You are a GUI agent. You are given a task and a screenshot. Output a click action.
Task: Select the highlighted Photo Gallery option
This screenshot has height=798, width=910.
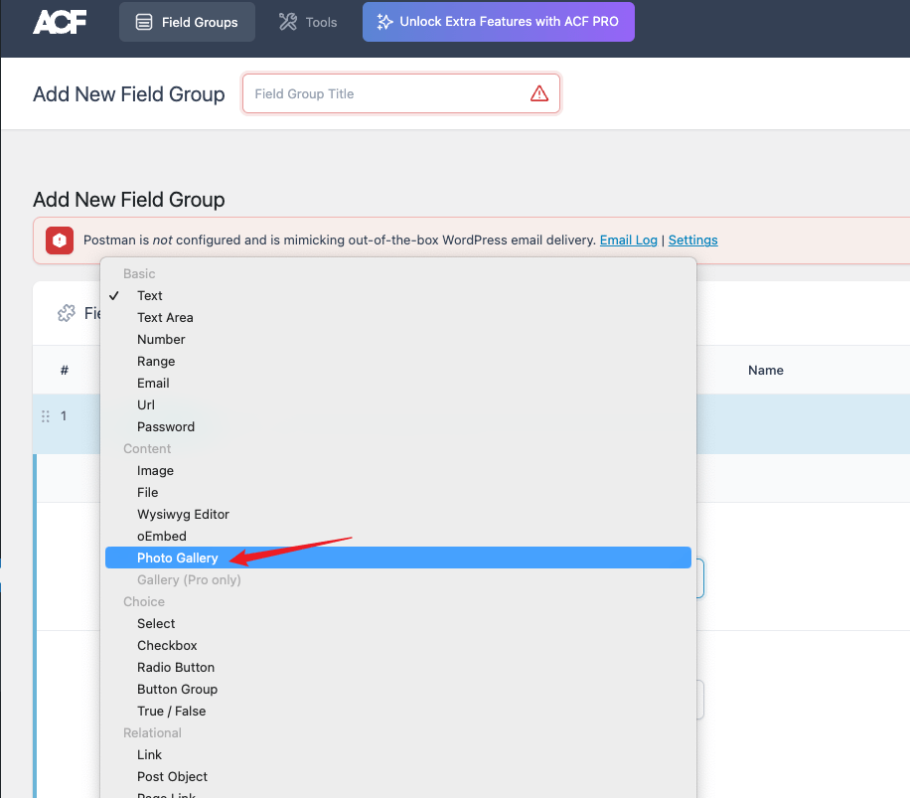(398, 558)
